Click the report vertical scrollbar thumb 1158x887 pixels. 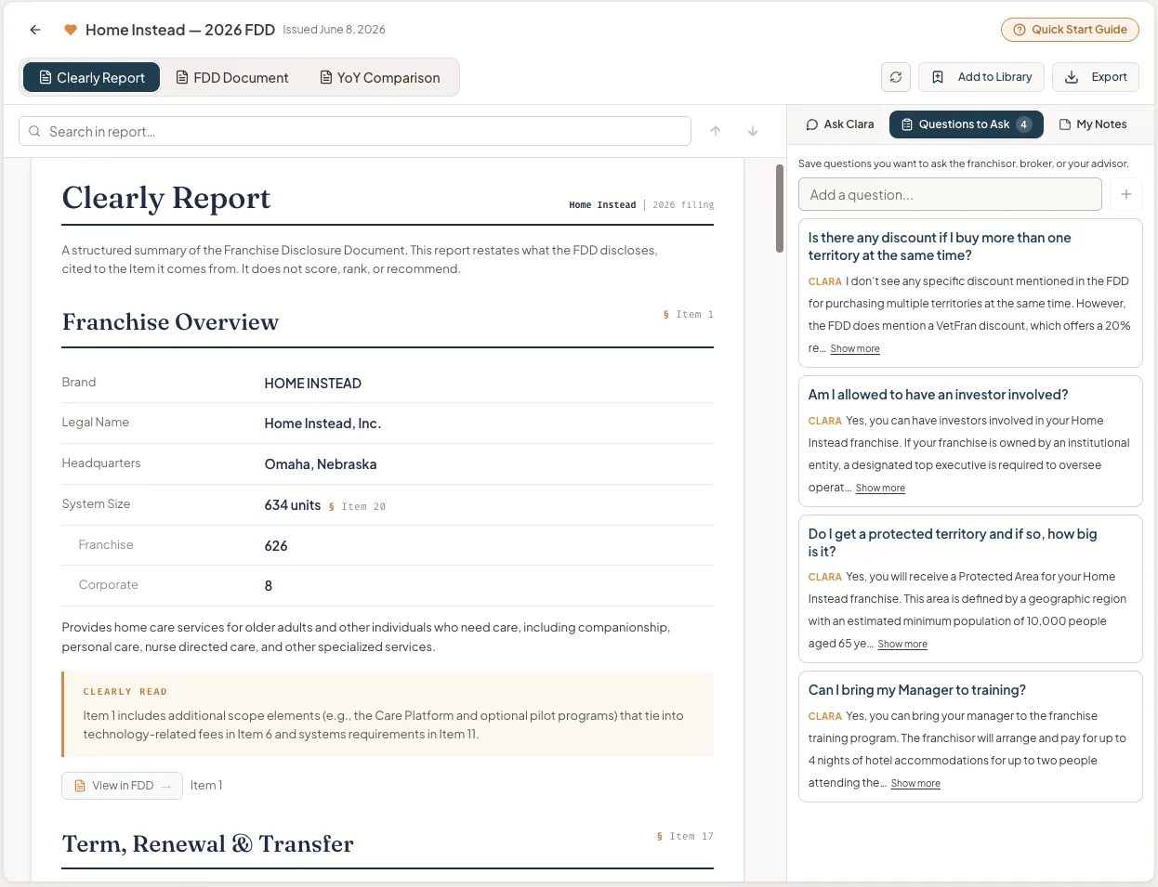coord(780,208)
